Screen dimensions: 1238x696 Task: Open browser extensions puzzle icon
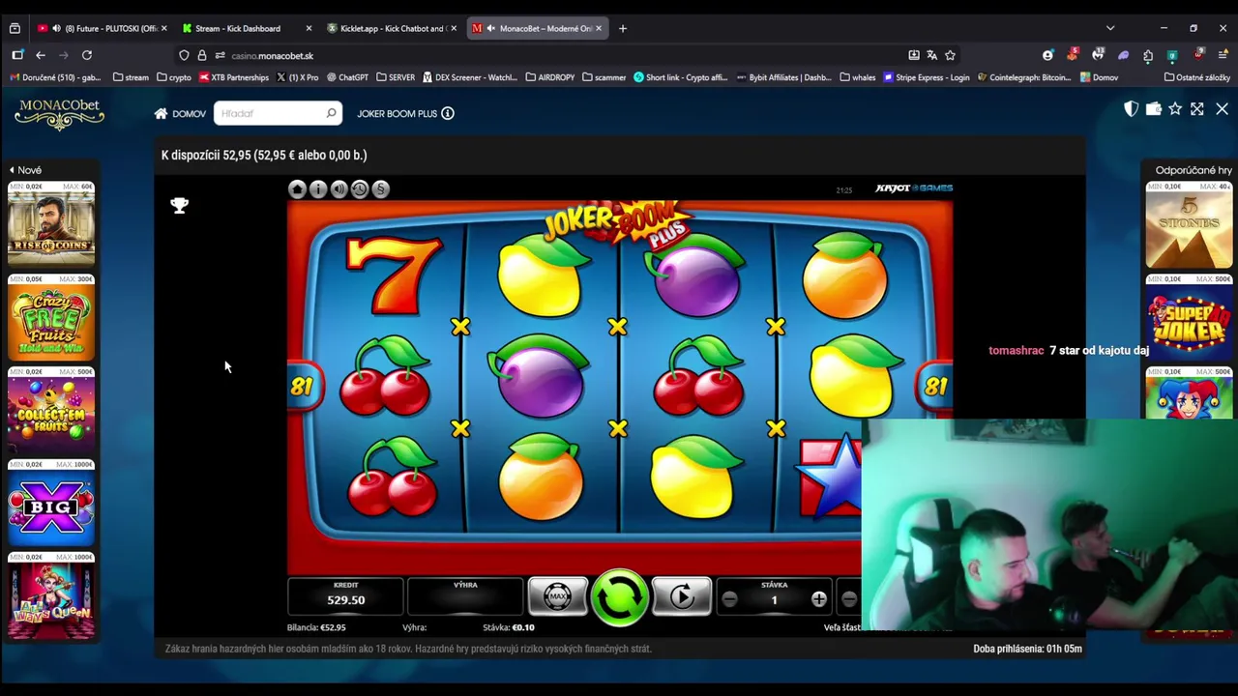(x=1148, y=55)
